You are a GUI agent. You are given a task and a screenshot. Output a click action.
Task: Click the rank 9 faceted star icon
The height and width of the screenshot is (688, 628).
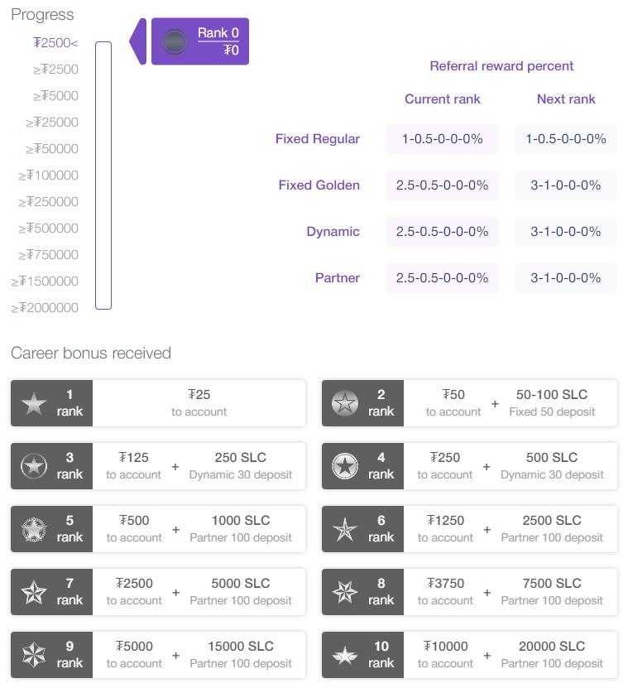[x=34, y=655]
